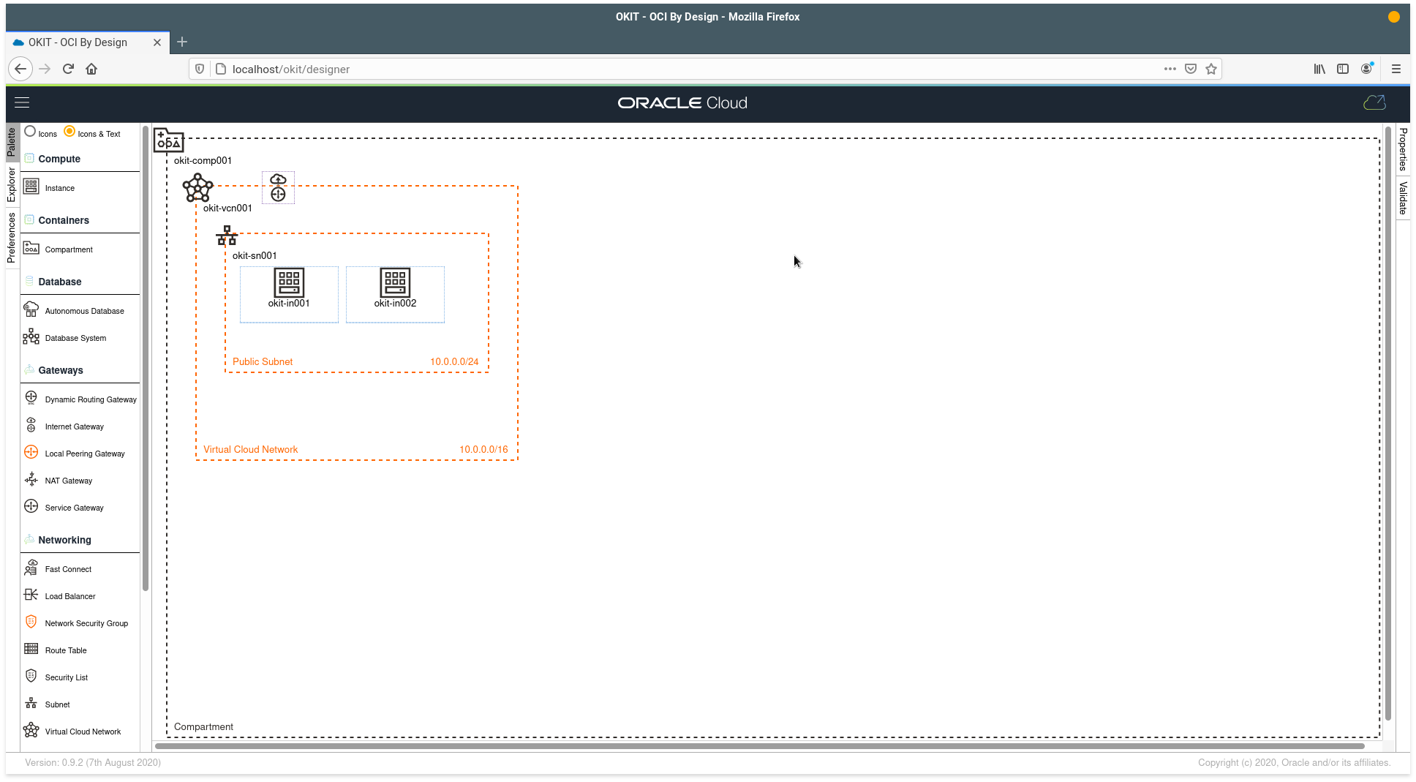Open the Firefox account icon
The height and width of the screenshot is (782, 1416).
pos(1366,69)
